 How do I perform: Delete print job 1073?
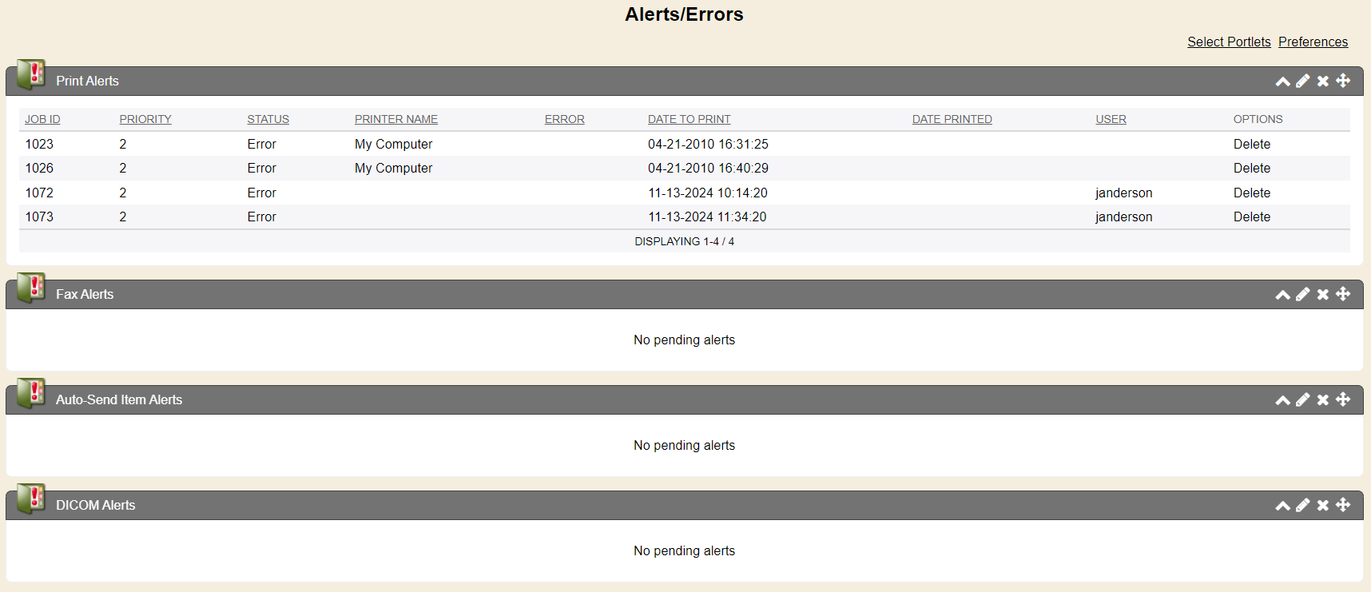[x=1251, y=217]
